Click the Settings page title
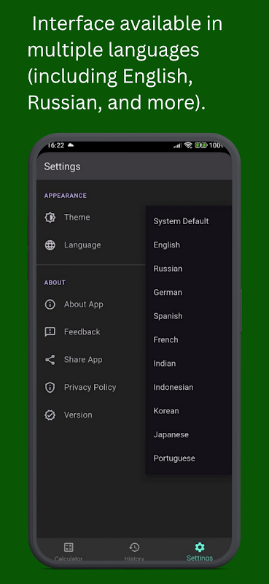The image size is (269, 584). click(62, 166)
